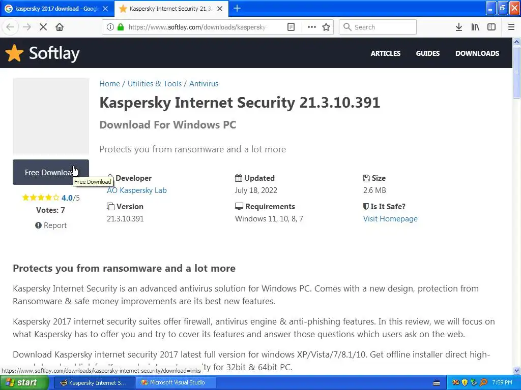Open the Firefox downloads panel

click(458, 27)
